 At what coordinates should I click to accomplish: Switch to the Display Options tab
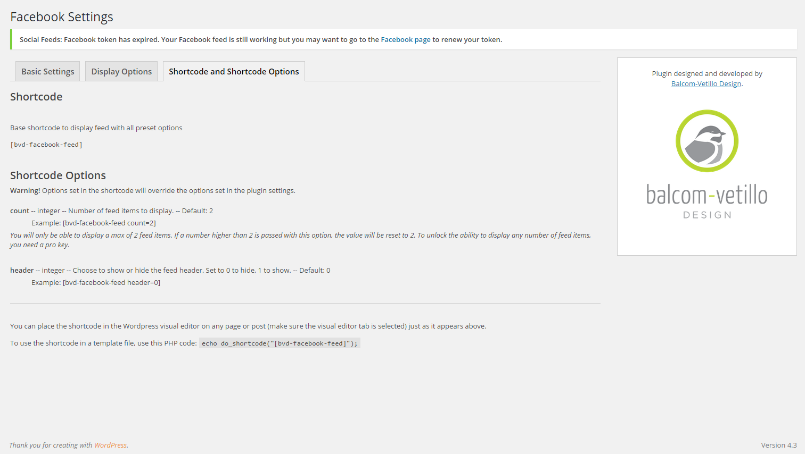[x=121, y=72]
